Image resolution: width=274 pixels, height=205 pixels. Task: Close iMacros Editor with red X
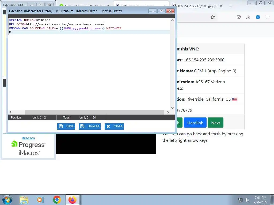[x=170, y=11]
